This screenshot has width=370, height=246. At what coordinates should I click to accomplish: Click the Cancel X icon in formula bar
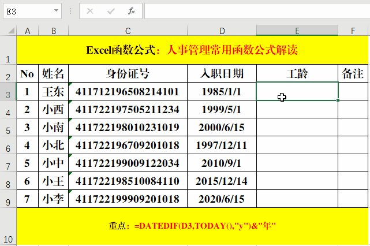(90, 11)
